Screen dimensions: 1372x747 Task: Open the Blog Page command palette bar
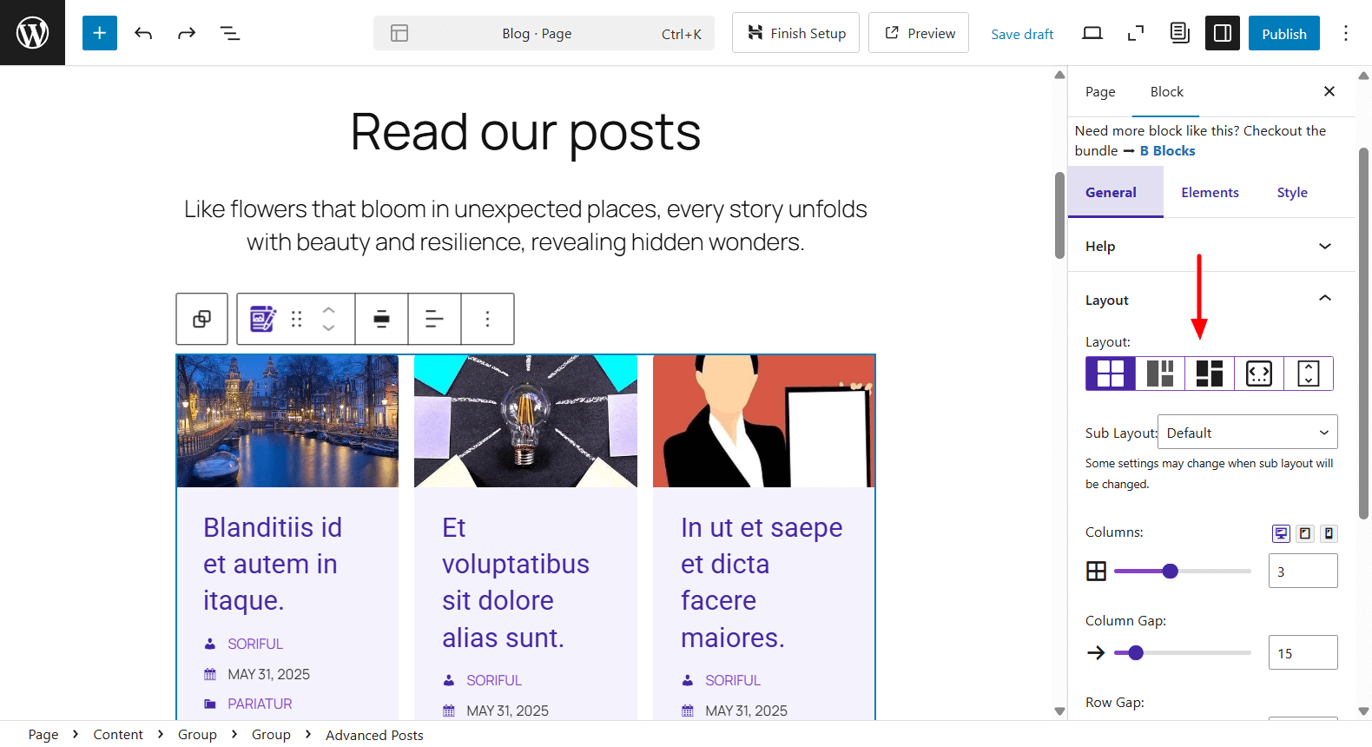click(x=544, y=33)
